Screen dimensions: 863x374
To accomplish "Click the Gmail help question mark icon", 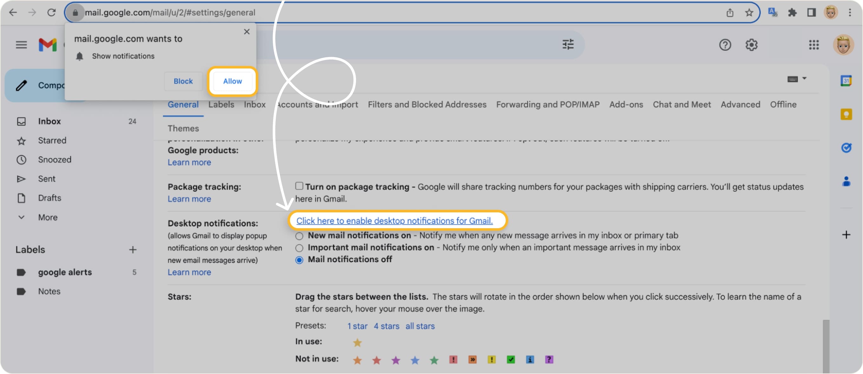I will (x=725, y=45).
